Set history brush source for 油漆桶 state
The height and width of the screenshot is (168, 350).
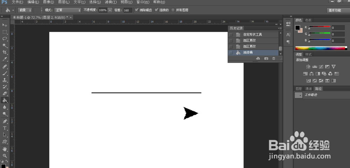coord(231,53)
